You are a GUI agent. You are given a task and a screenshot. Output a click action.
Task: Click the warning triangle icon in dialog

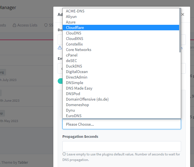pyautogui.click(x=60, y=47)
